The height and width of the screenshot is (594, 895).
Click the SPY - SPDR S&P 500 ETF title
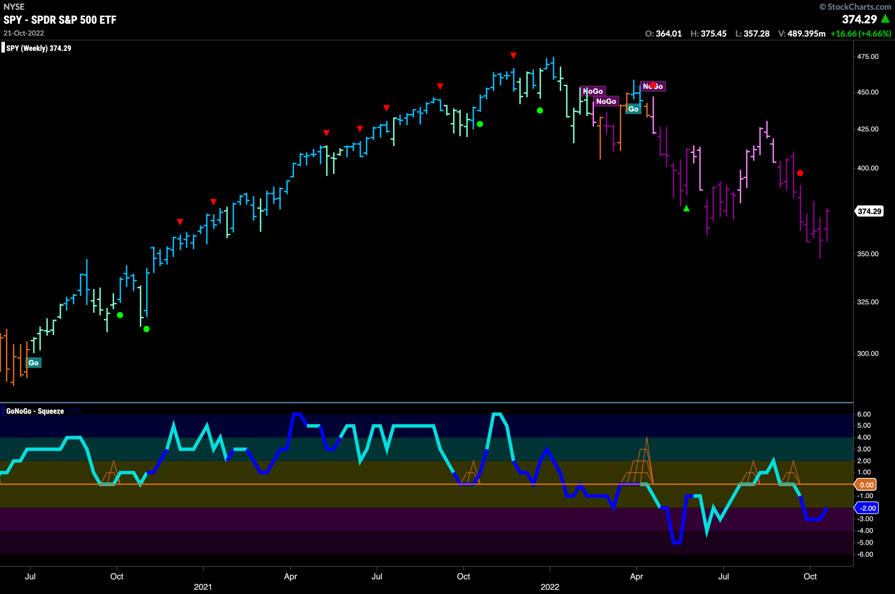[60, 20]
